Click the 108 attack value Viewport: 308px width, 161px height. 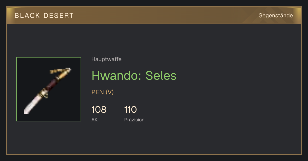[99, 110]
